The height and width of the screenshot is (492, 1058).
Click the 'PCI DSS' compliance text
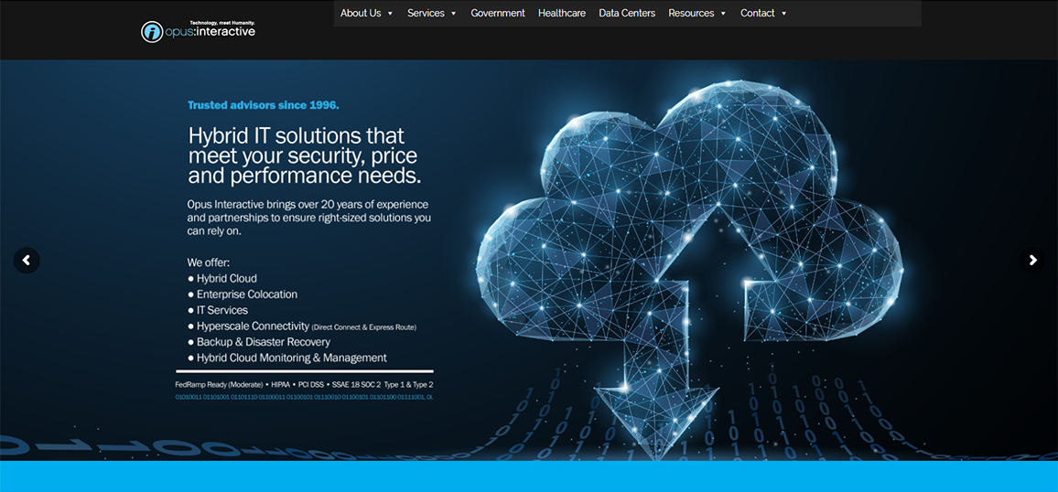(312, 384)
